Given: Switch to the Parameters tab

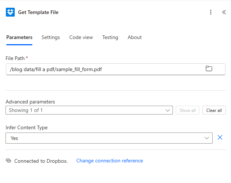Looking at the screenshot, I should pos(19,37).
